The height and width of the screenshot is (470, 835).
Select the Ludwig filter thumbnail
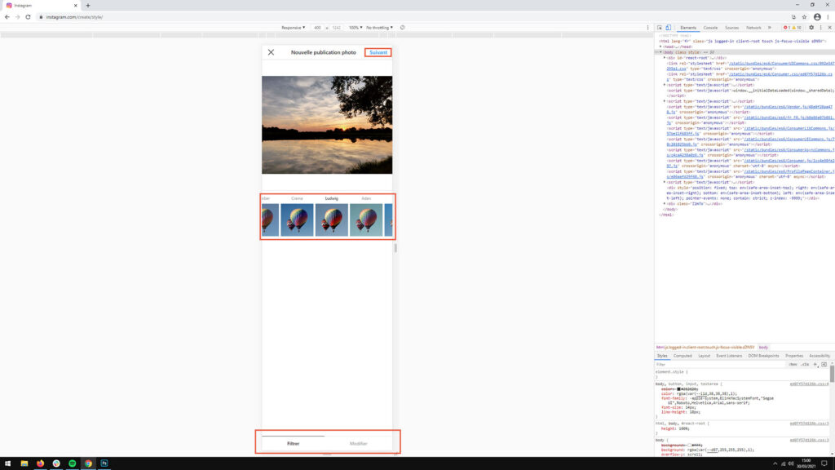(332, 219)
